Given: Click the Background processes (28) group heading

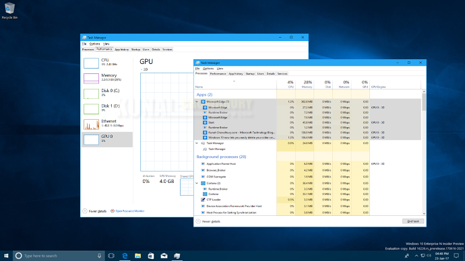Looking at the screenshot, I should [x=221, y=157].
